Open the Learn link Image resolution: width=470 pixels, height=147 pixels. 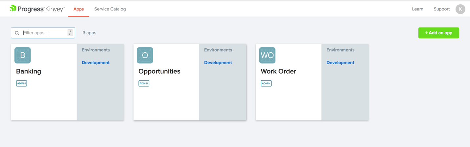(417, 9)
